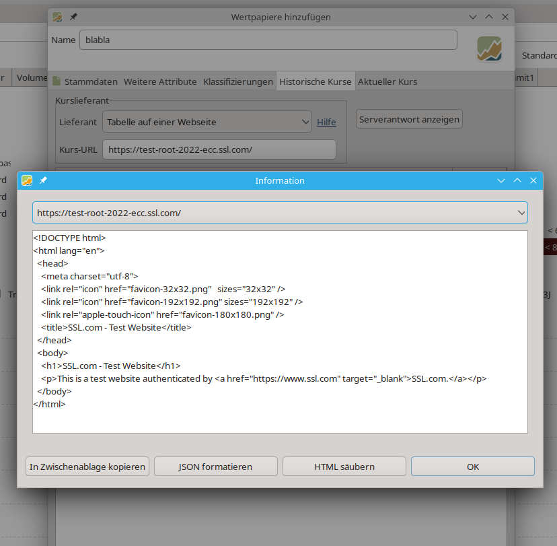557x546 pixels.
Task: Click the app icon in Information dialog title bar
Action: (27, 180)
